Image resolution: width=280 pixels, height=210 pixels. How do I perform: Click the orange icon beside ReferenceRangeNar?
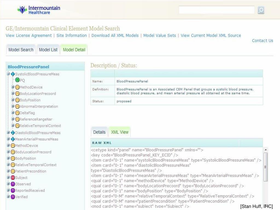[17, 119]
